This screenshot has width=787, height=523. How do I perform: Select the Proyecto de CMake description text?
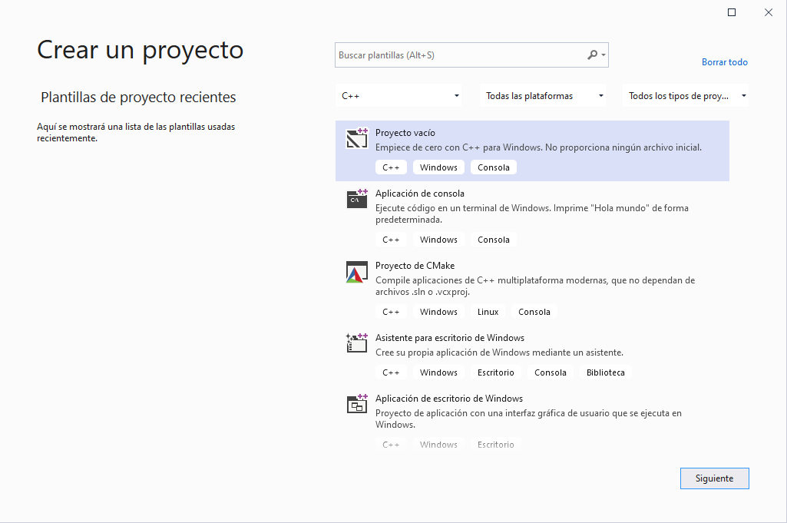coord(534,286)
